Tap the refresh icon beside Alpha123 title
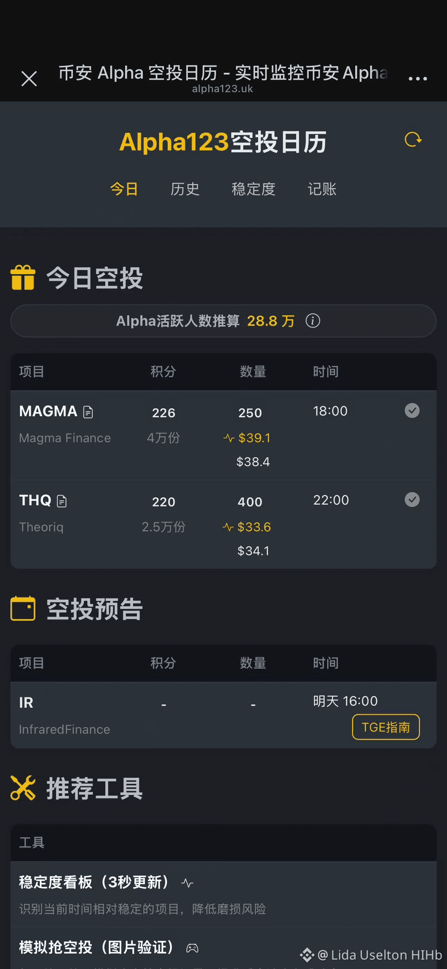The image size is (447, 969). coord(413,140)
